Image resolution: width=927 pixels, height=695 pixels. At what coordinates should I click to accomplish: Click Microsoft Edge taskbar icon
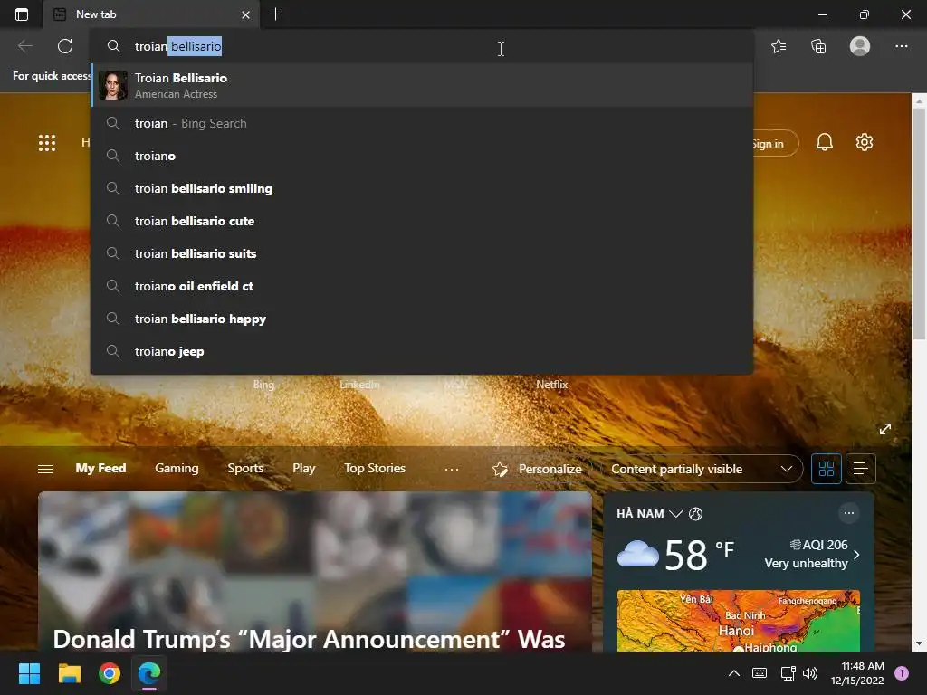pyautogui.click(x=149, y=673)
